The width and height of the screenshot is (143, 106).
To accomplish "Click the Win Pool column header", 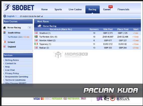I will [108, 29].
